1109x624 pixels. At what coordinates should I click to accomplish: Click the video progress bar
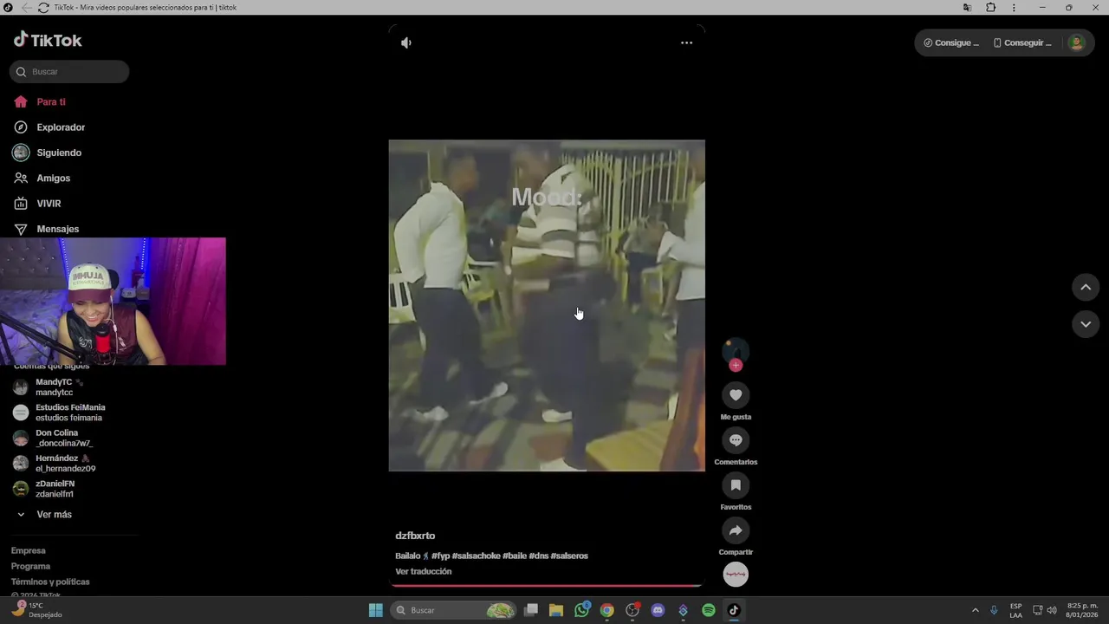coord(547,586)
